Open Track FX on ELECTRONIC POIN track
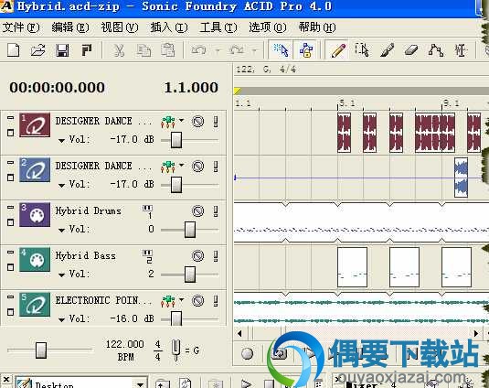Viewport: 489px width, 388px height. [x=168, y=301]
